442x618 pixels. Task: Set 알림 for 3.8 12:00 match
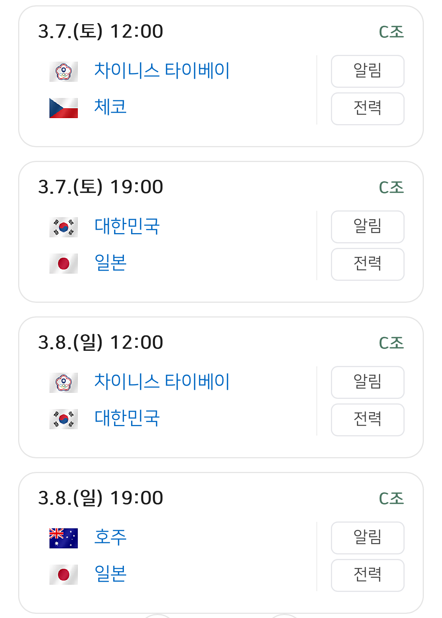click(367, 382)
